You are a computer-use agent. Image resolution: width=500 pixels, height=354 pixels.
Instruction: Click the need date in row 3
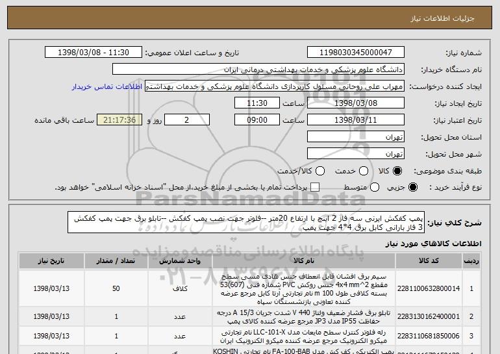(51, 336)
